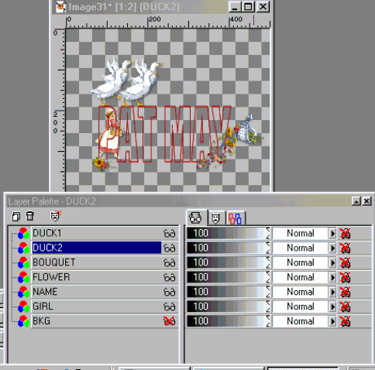Select the NAME layer button
Screen dimensions: 375x370
click(x=97, y=292)
